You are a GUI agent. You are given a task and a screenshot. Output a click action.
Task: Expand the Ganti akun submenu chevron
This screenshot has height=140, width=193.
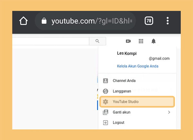pyautogui.click(x=169, y=112)
